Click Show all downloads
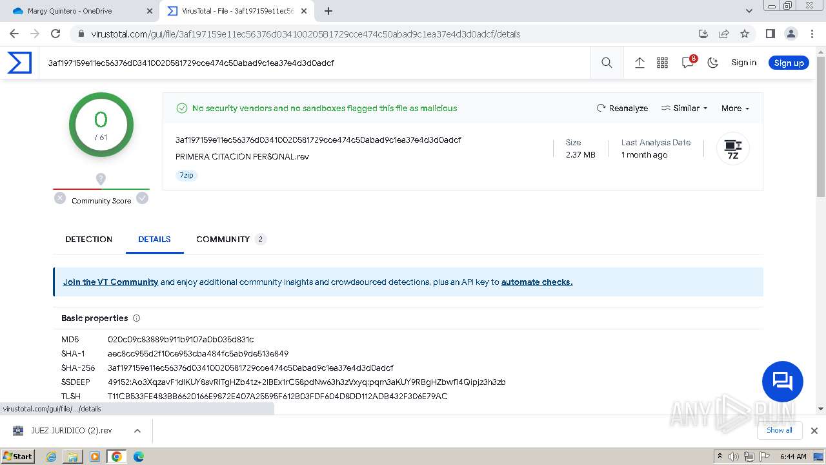 [780, 430]
